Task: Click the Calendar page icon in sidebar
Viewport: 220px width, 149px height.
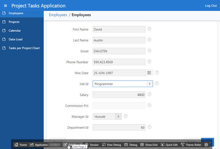Action: point(4,30)
